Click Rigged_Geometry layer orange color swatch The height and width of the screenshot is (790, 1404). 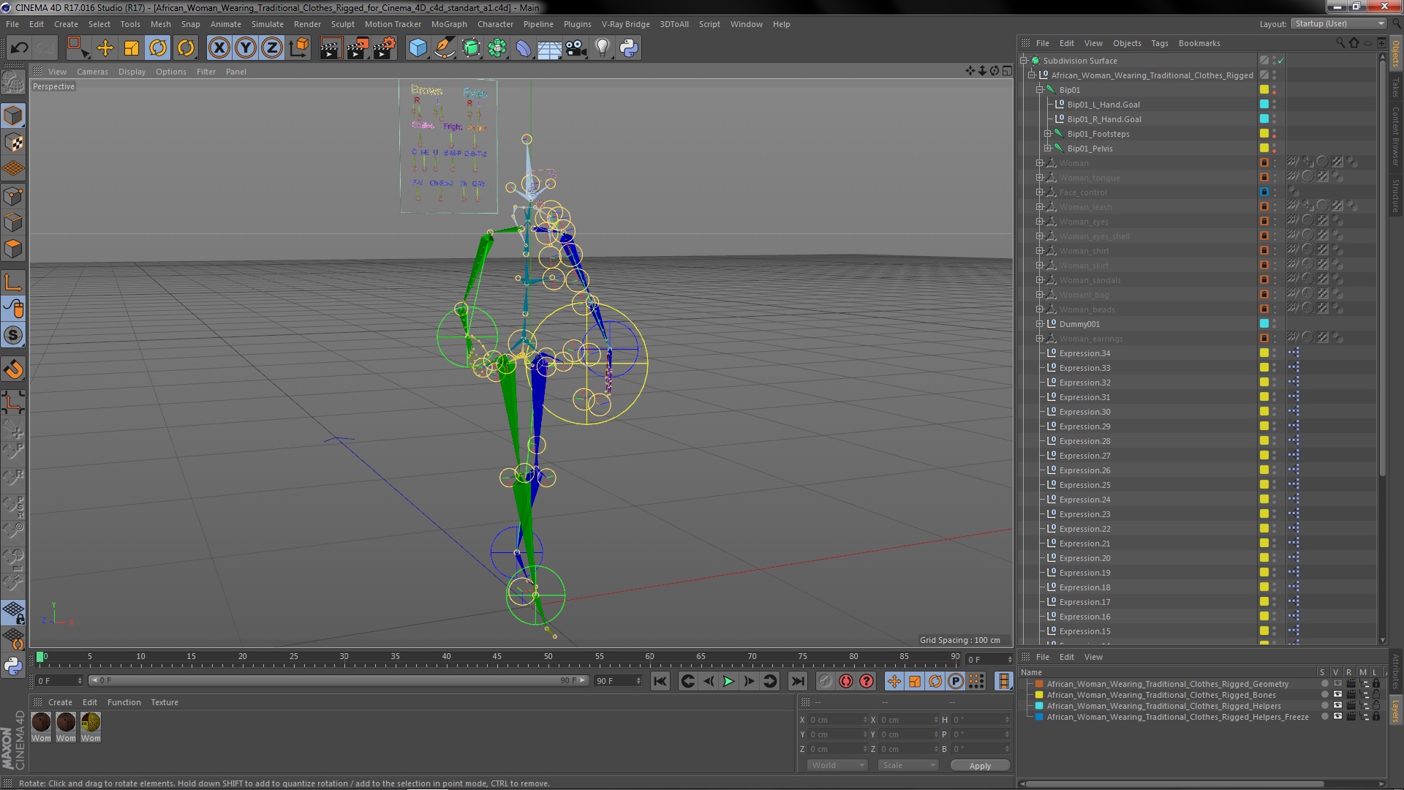click(x=1038, y=685)
